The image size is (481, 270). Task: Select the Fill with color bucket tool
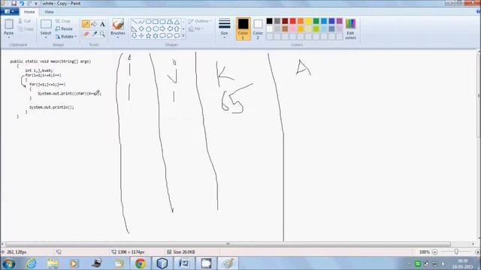click(x=94, y=24)
